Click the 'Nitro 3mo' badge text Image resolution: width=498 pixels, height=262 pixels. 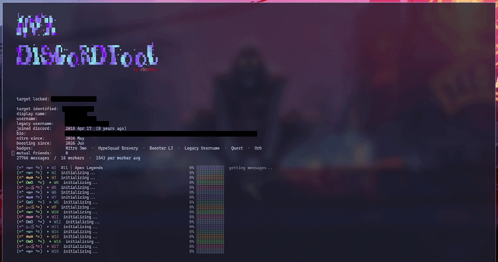[x=76, y=148]
